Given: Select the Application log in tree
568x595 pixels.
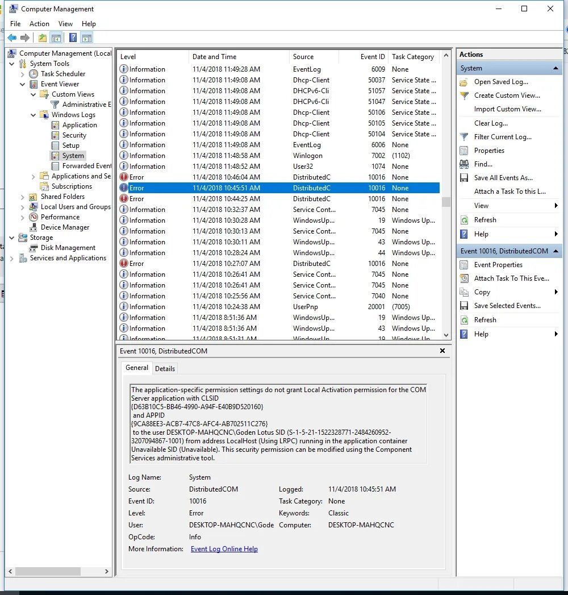Looking at the screenshot, I should [80, 125].
